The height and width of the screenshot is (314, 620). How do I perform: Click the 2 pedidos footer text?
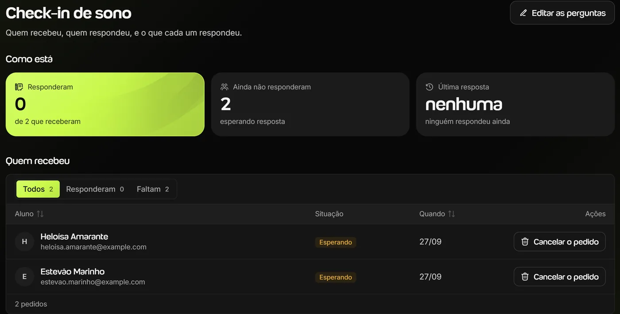click(x=31, y=304)
